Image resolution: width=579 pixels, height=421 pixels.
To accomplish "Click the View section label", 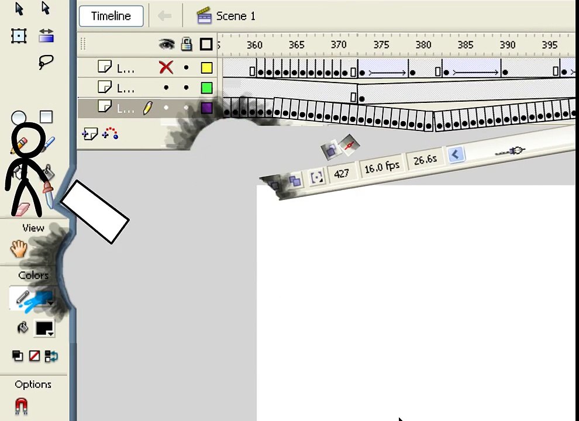I will [x=33, y=228].
